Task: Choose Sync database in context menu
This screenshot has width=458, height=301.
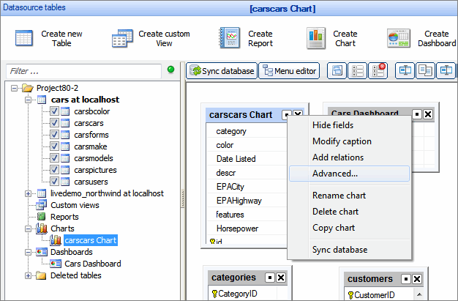Action: tap(349, 250)
